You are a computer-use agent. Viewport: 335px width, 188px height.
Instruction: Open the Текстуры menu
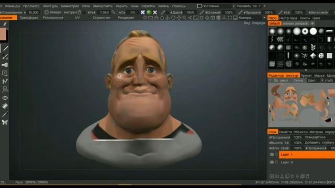point(50,6)
